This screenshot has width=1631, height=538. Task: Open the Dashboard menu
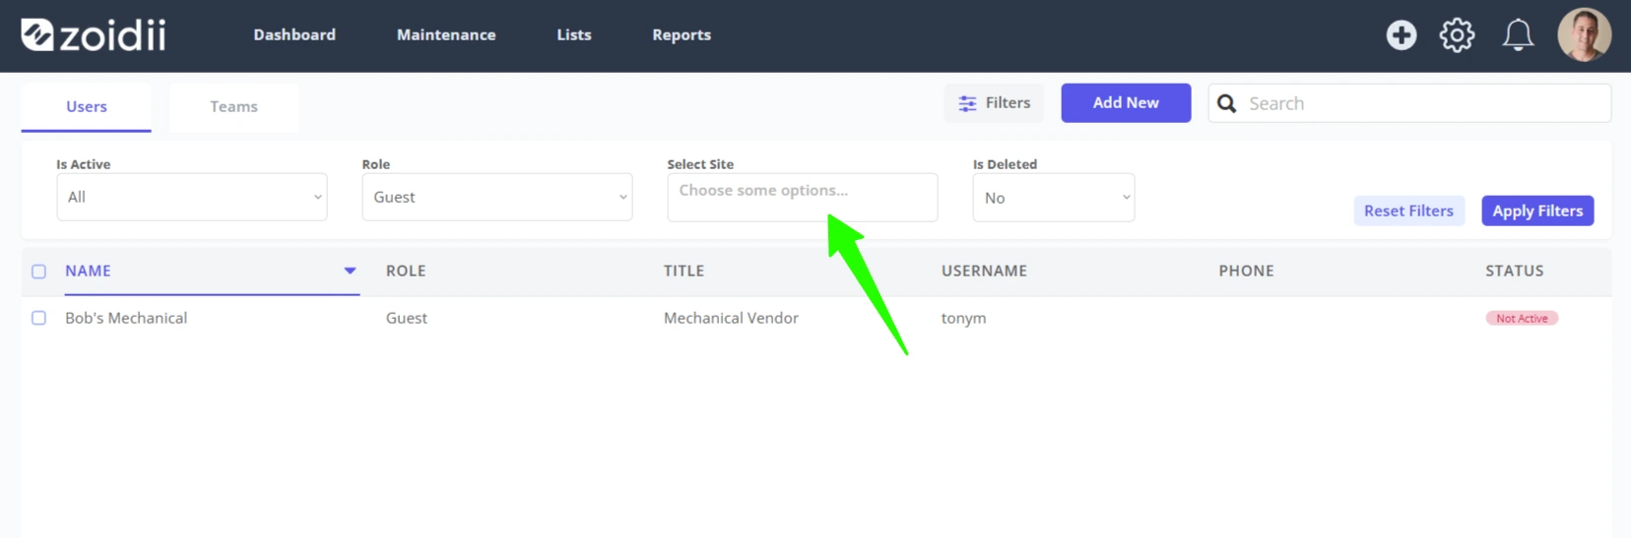point(294,34)
